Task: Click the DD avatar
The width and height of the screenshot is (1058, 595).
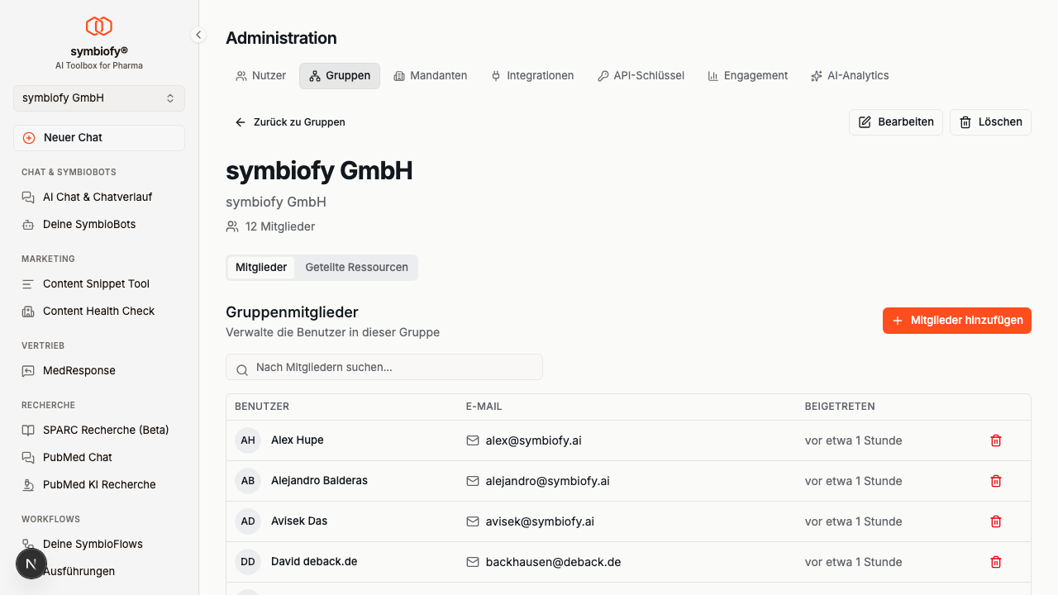Action: coord(248,562)
